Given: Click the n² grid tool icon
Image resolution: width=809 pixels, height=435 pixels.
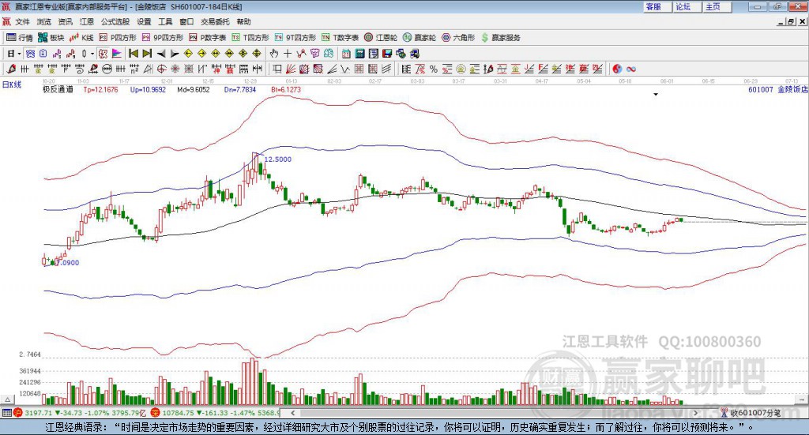Looking at the screenshot, I should (134, 69).
